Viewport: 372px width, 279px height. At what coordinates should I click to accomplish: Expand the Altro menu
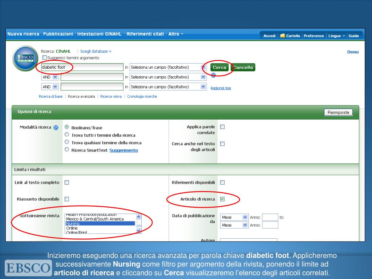176,34
